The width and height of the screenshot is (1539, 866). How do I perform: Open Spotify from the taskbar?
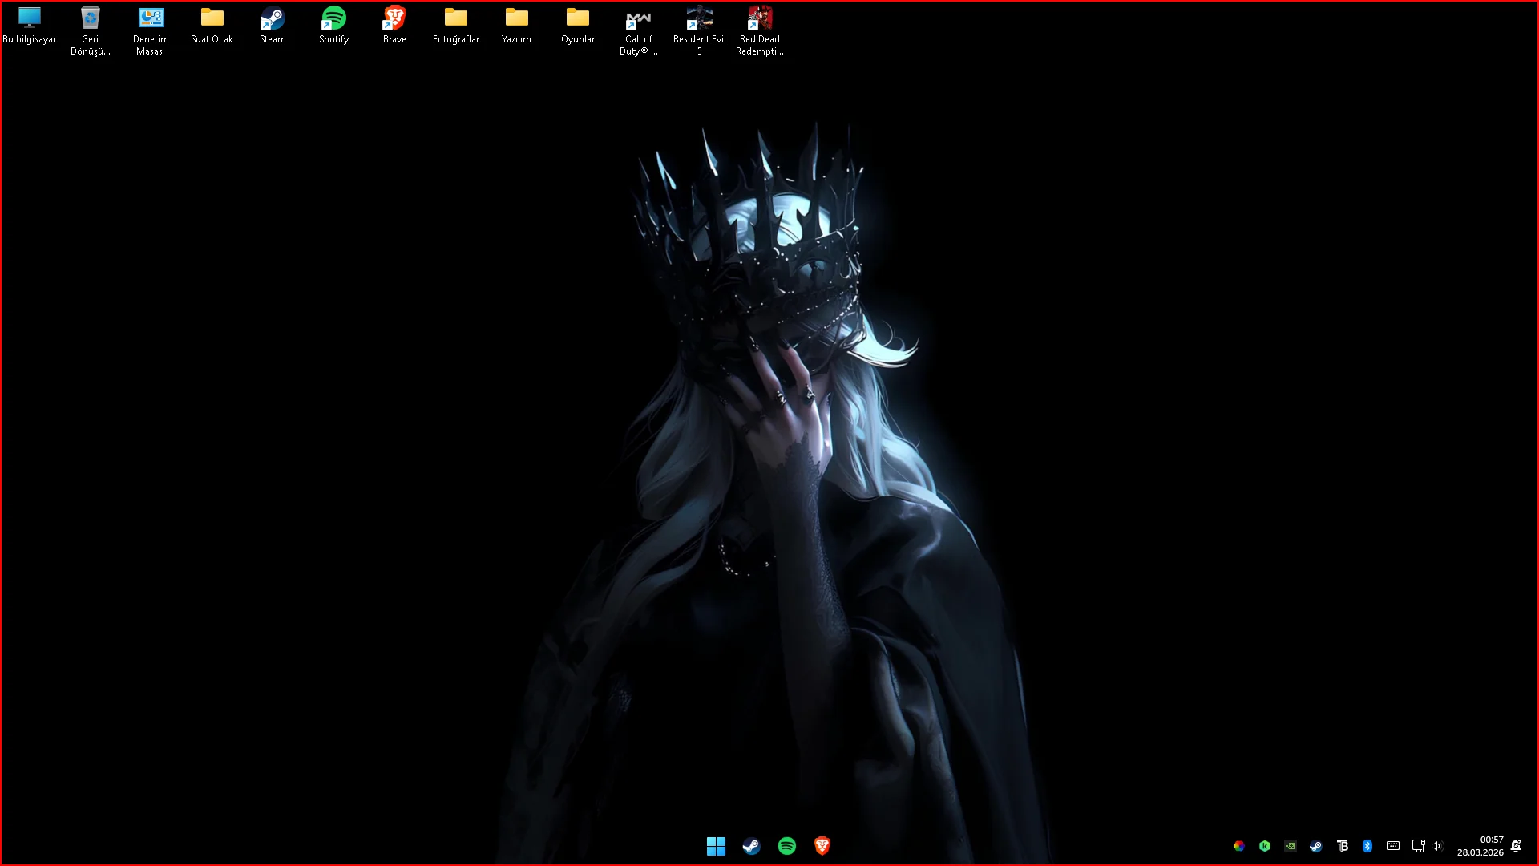(786, 846)
